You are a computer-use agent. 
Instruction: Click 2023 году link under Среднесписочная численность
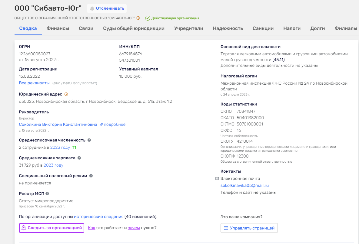60,147
